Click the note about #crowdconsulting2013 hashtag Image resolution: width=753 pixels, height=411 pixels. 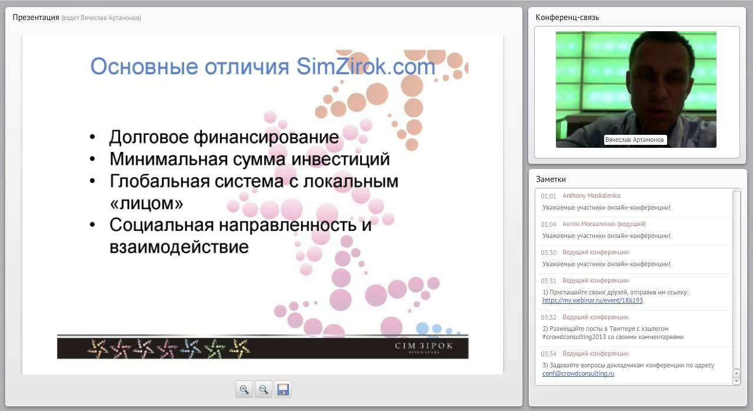613,333
